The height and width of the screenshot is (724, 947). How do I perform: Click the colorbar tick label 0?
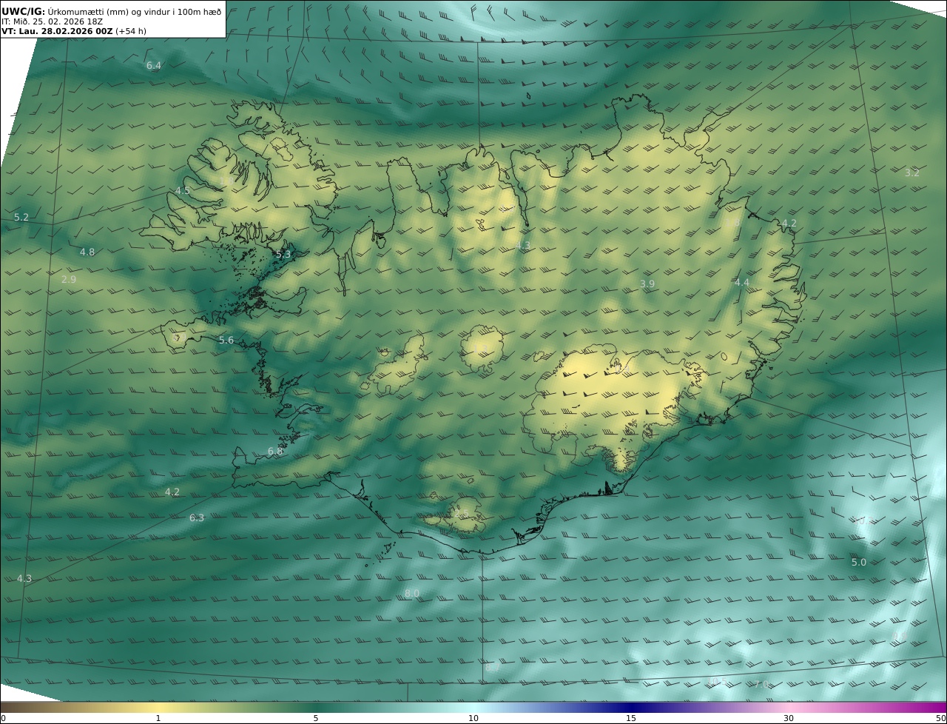point(3,718)
